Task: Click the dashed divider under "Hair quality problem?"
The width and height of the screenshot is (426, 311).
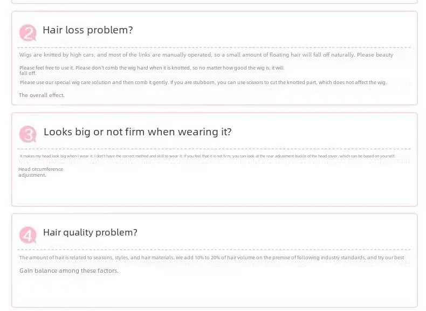Action: pyautogui.click(x=216, y=250)
